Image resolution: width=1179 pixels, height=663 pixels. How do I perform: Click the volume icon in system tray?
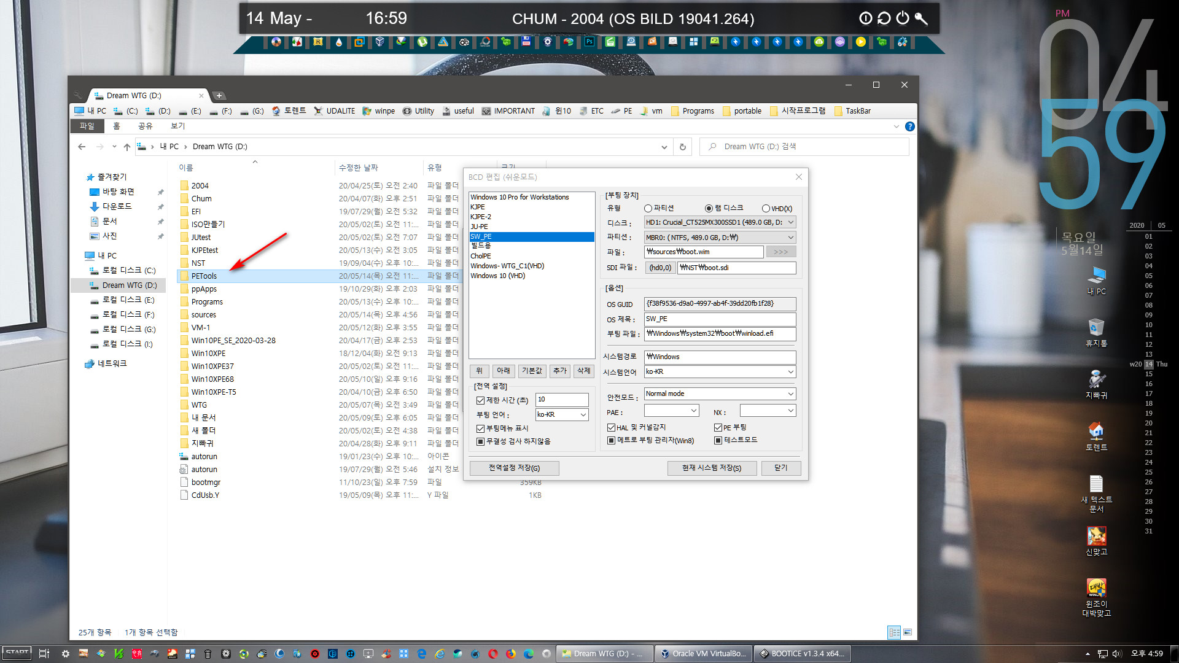pyautogui.click(x=1116, y=654)
